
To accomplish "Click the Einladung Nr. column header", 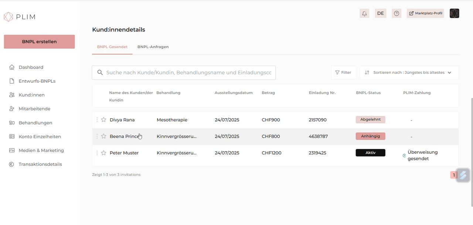I will point(322,93).
